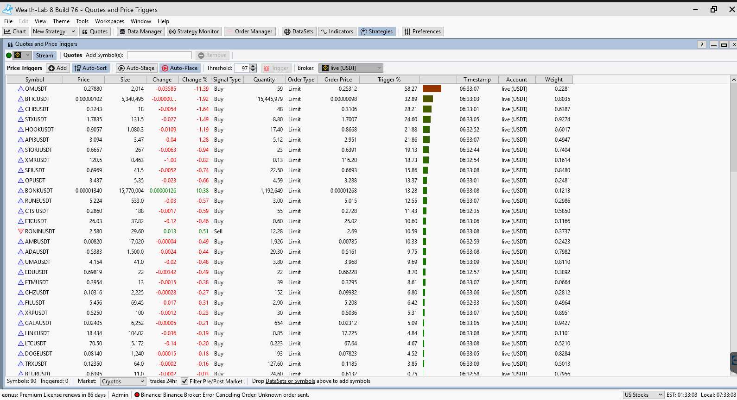
Task: Open the Market Cryptos dropdown
Action: 123,381
